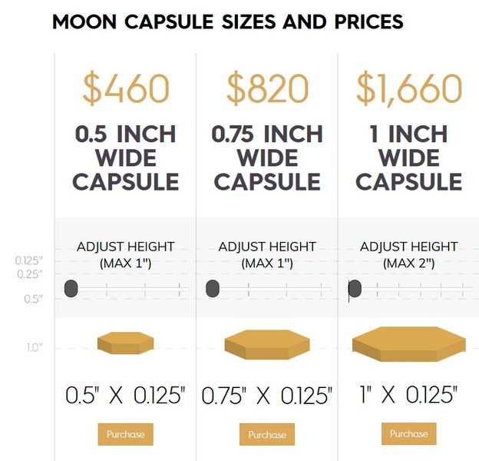This screenshot has width=479, height=461.
Task: Click the $460 price
Action: click(x=125, y=90)
